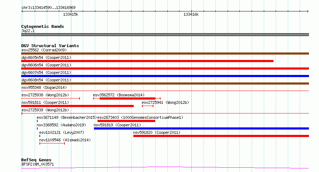Click esv2725941 (Wong2012b) label
Image resolution: width=319 pixels, height=172 pixels.
(165, 102)
